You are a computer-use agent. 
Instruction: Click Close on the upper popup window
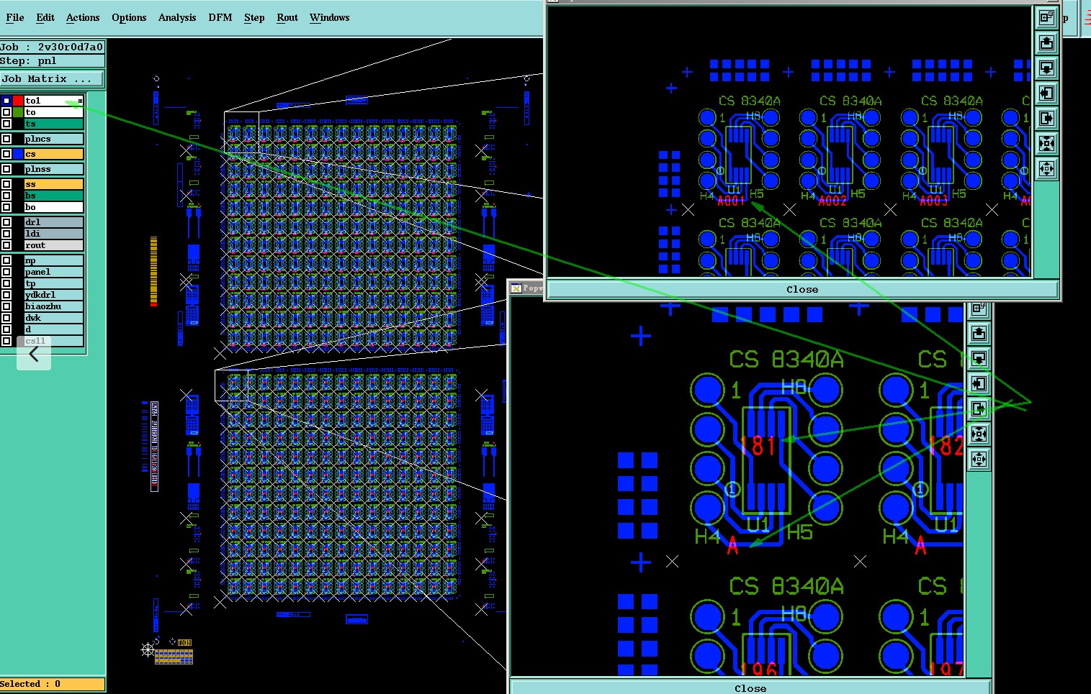802,289
